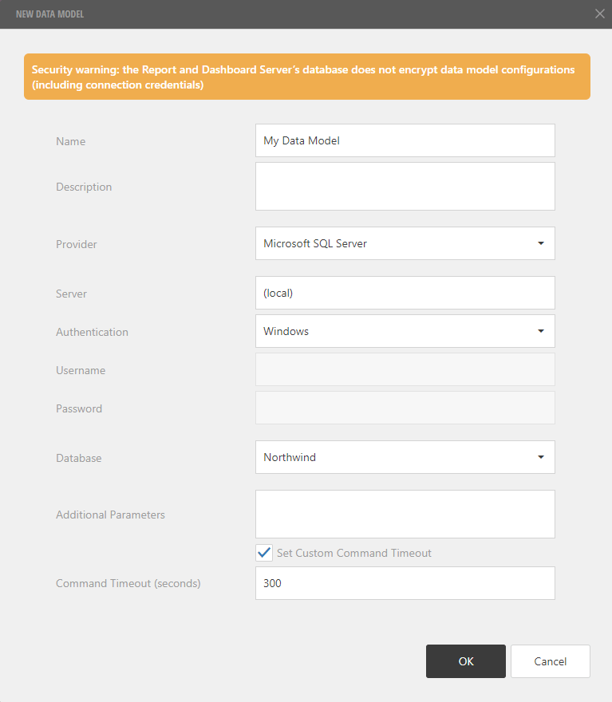The image size is (612, 702).
Task: Click the orange security warning banner
Action: (306, 77)
